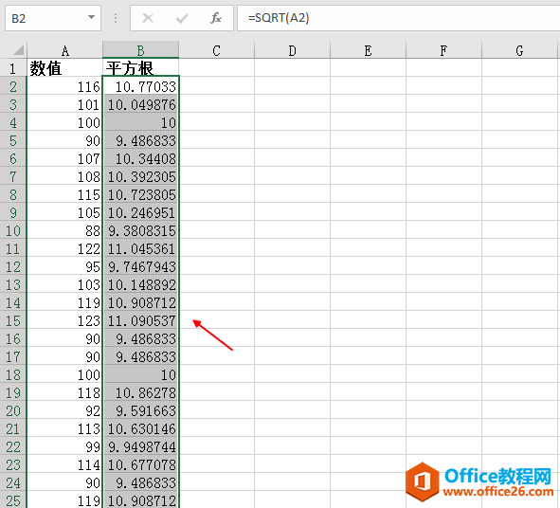Image resolution: width=560 pixels, height=508 pixels.
Task: Select column B header
Action: click(141, 50)
